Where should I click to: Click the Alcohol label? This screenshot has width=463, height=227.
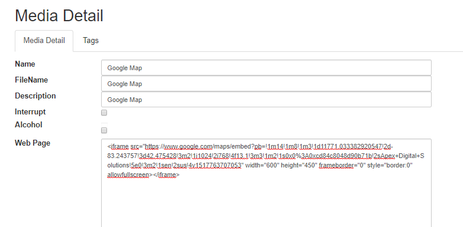28,125
